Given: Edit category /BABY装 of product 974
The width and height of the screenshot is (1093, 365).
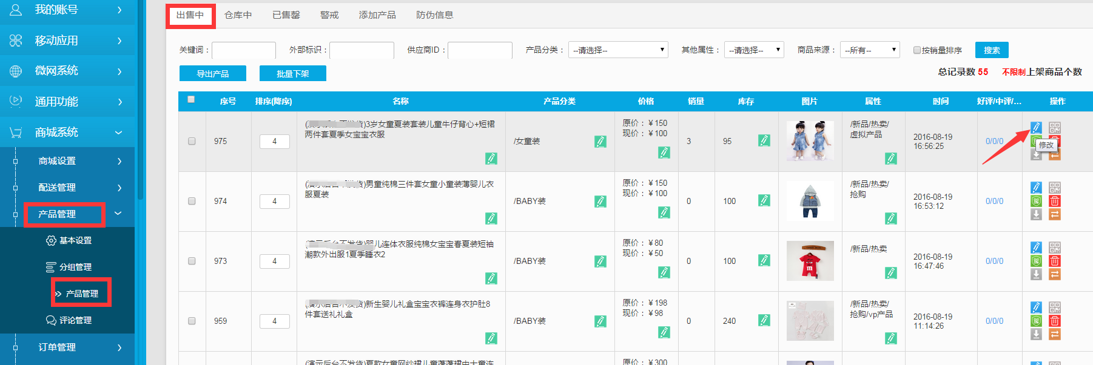Looking at the screenshot, I should [x=600, y=201].
